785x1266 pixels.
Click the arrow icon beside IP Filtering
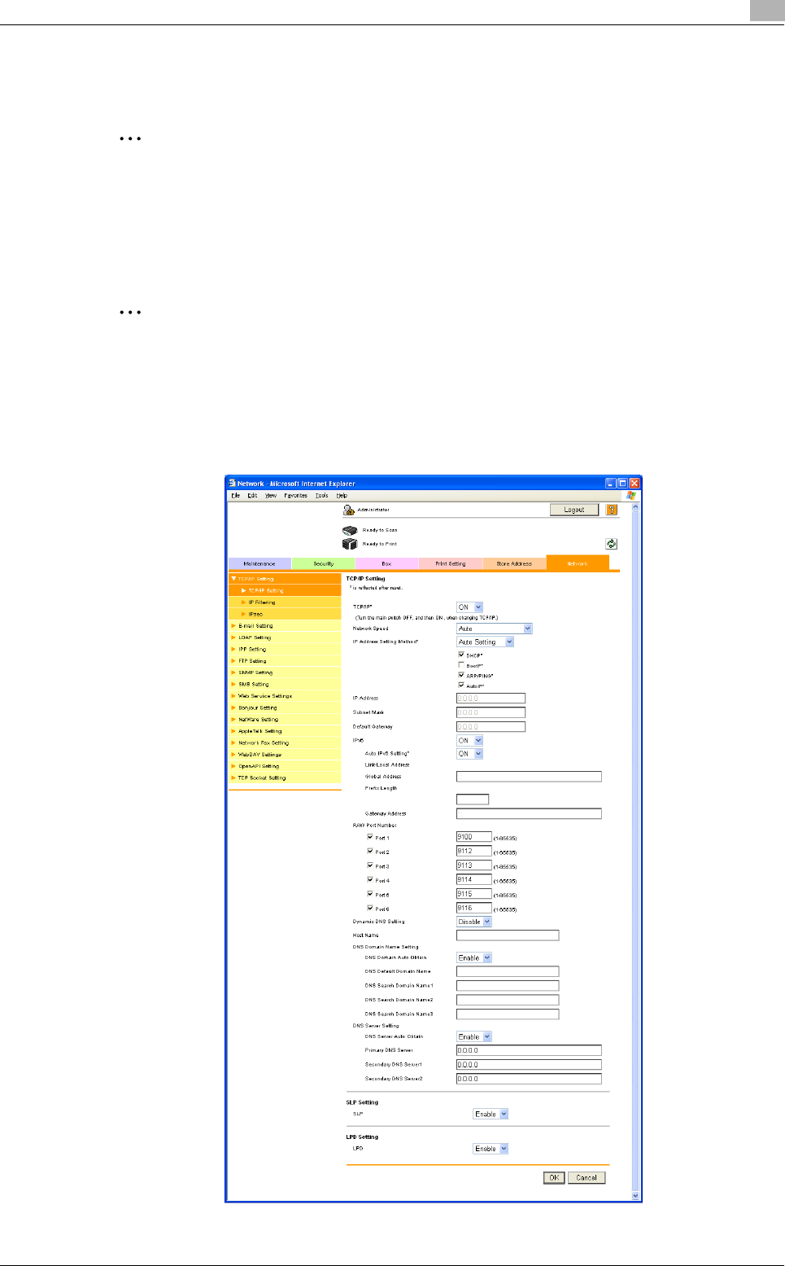(x=243, y=602)
